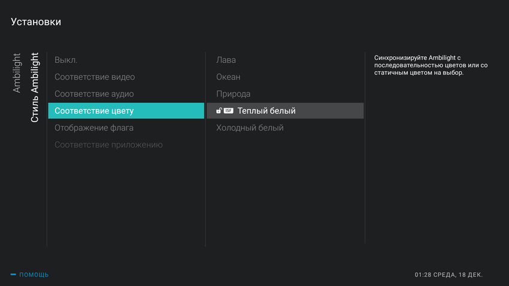This screenshot has width=509, height=286.
Task: Go back to the vertical Ambilight breadcrumb
Action: pos(17,73)
